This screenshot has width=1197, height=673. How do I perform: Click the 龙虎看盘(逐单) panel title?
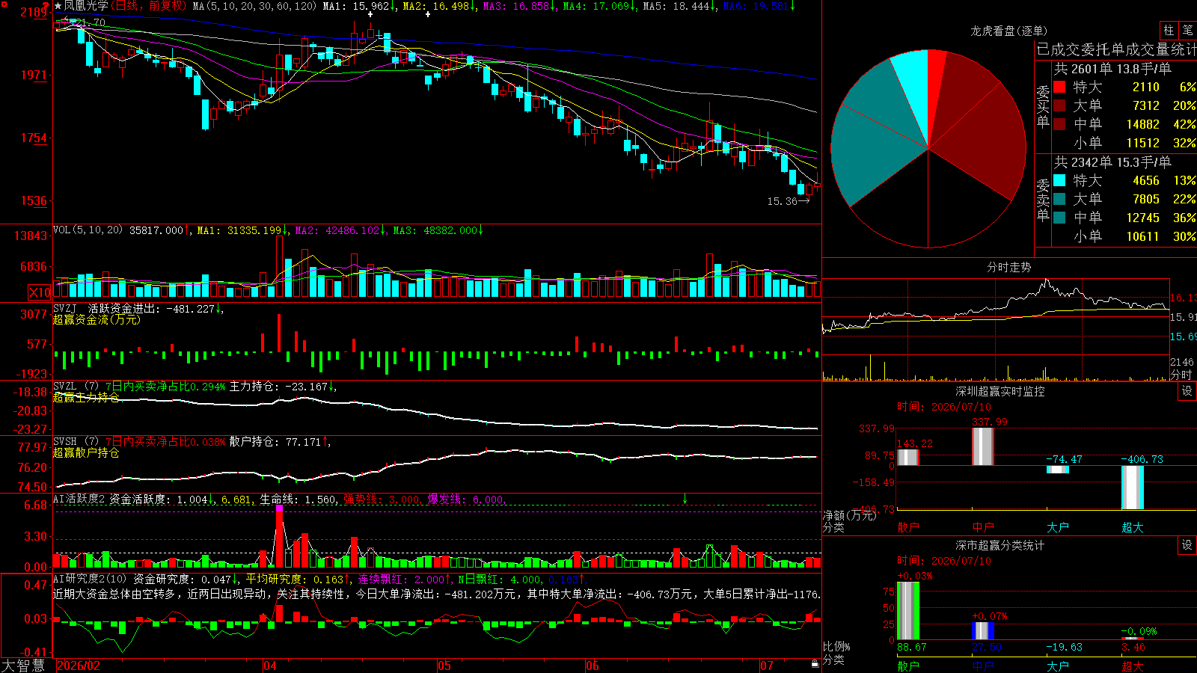(x=1008, y=31)
